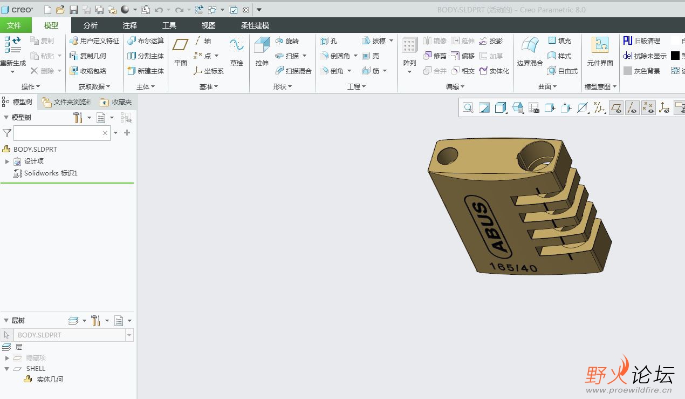
Task: Click the 拭除未显示 (Erase Not Displayed) button
Action: 645,56
